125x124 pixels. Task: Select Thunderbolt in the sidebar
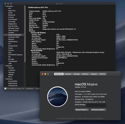pyautogui.click(x=12, y=61)
